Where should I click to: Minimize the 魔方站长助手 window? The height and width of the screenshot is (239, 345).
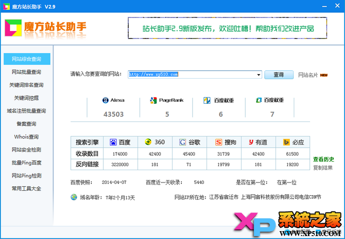[324, 6]
